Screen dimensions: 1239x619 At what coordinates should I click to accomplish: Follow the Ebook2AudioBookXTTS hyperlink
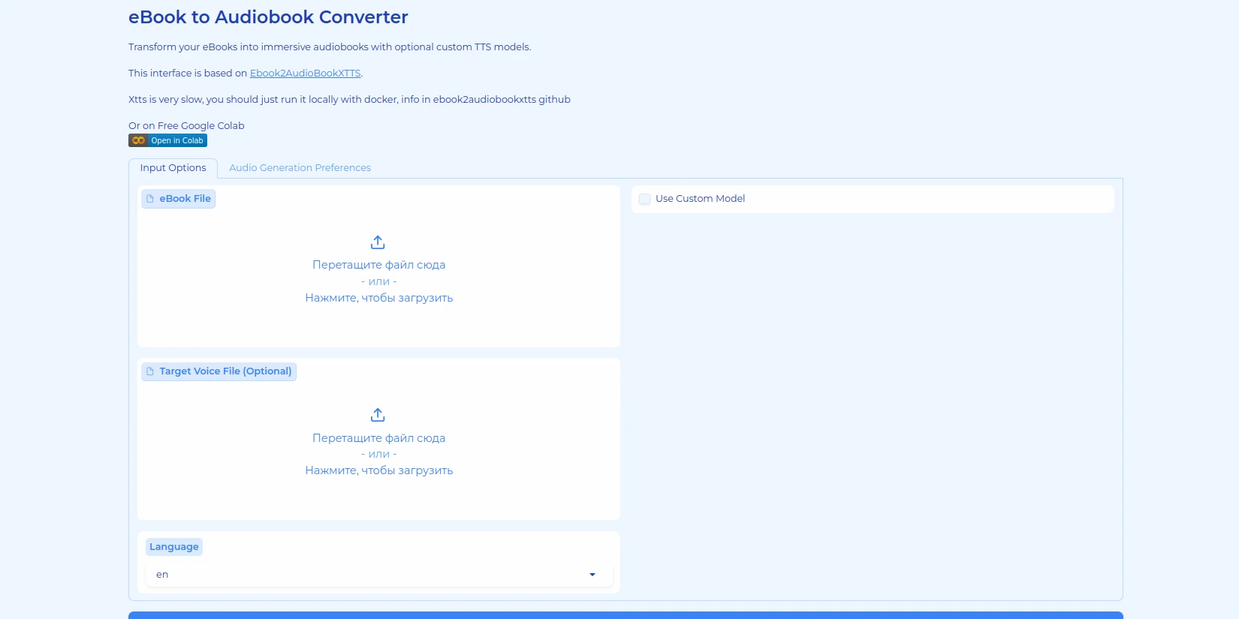point(305,74)
